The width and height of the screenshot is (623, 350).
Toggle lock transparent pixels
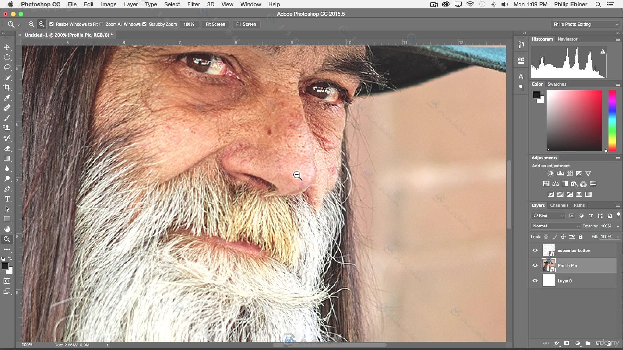click(x=546, y=237)
